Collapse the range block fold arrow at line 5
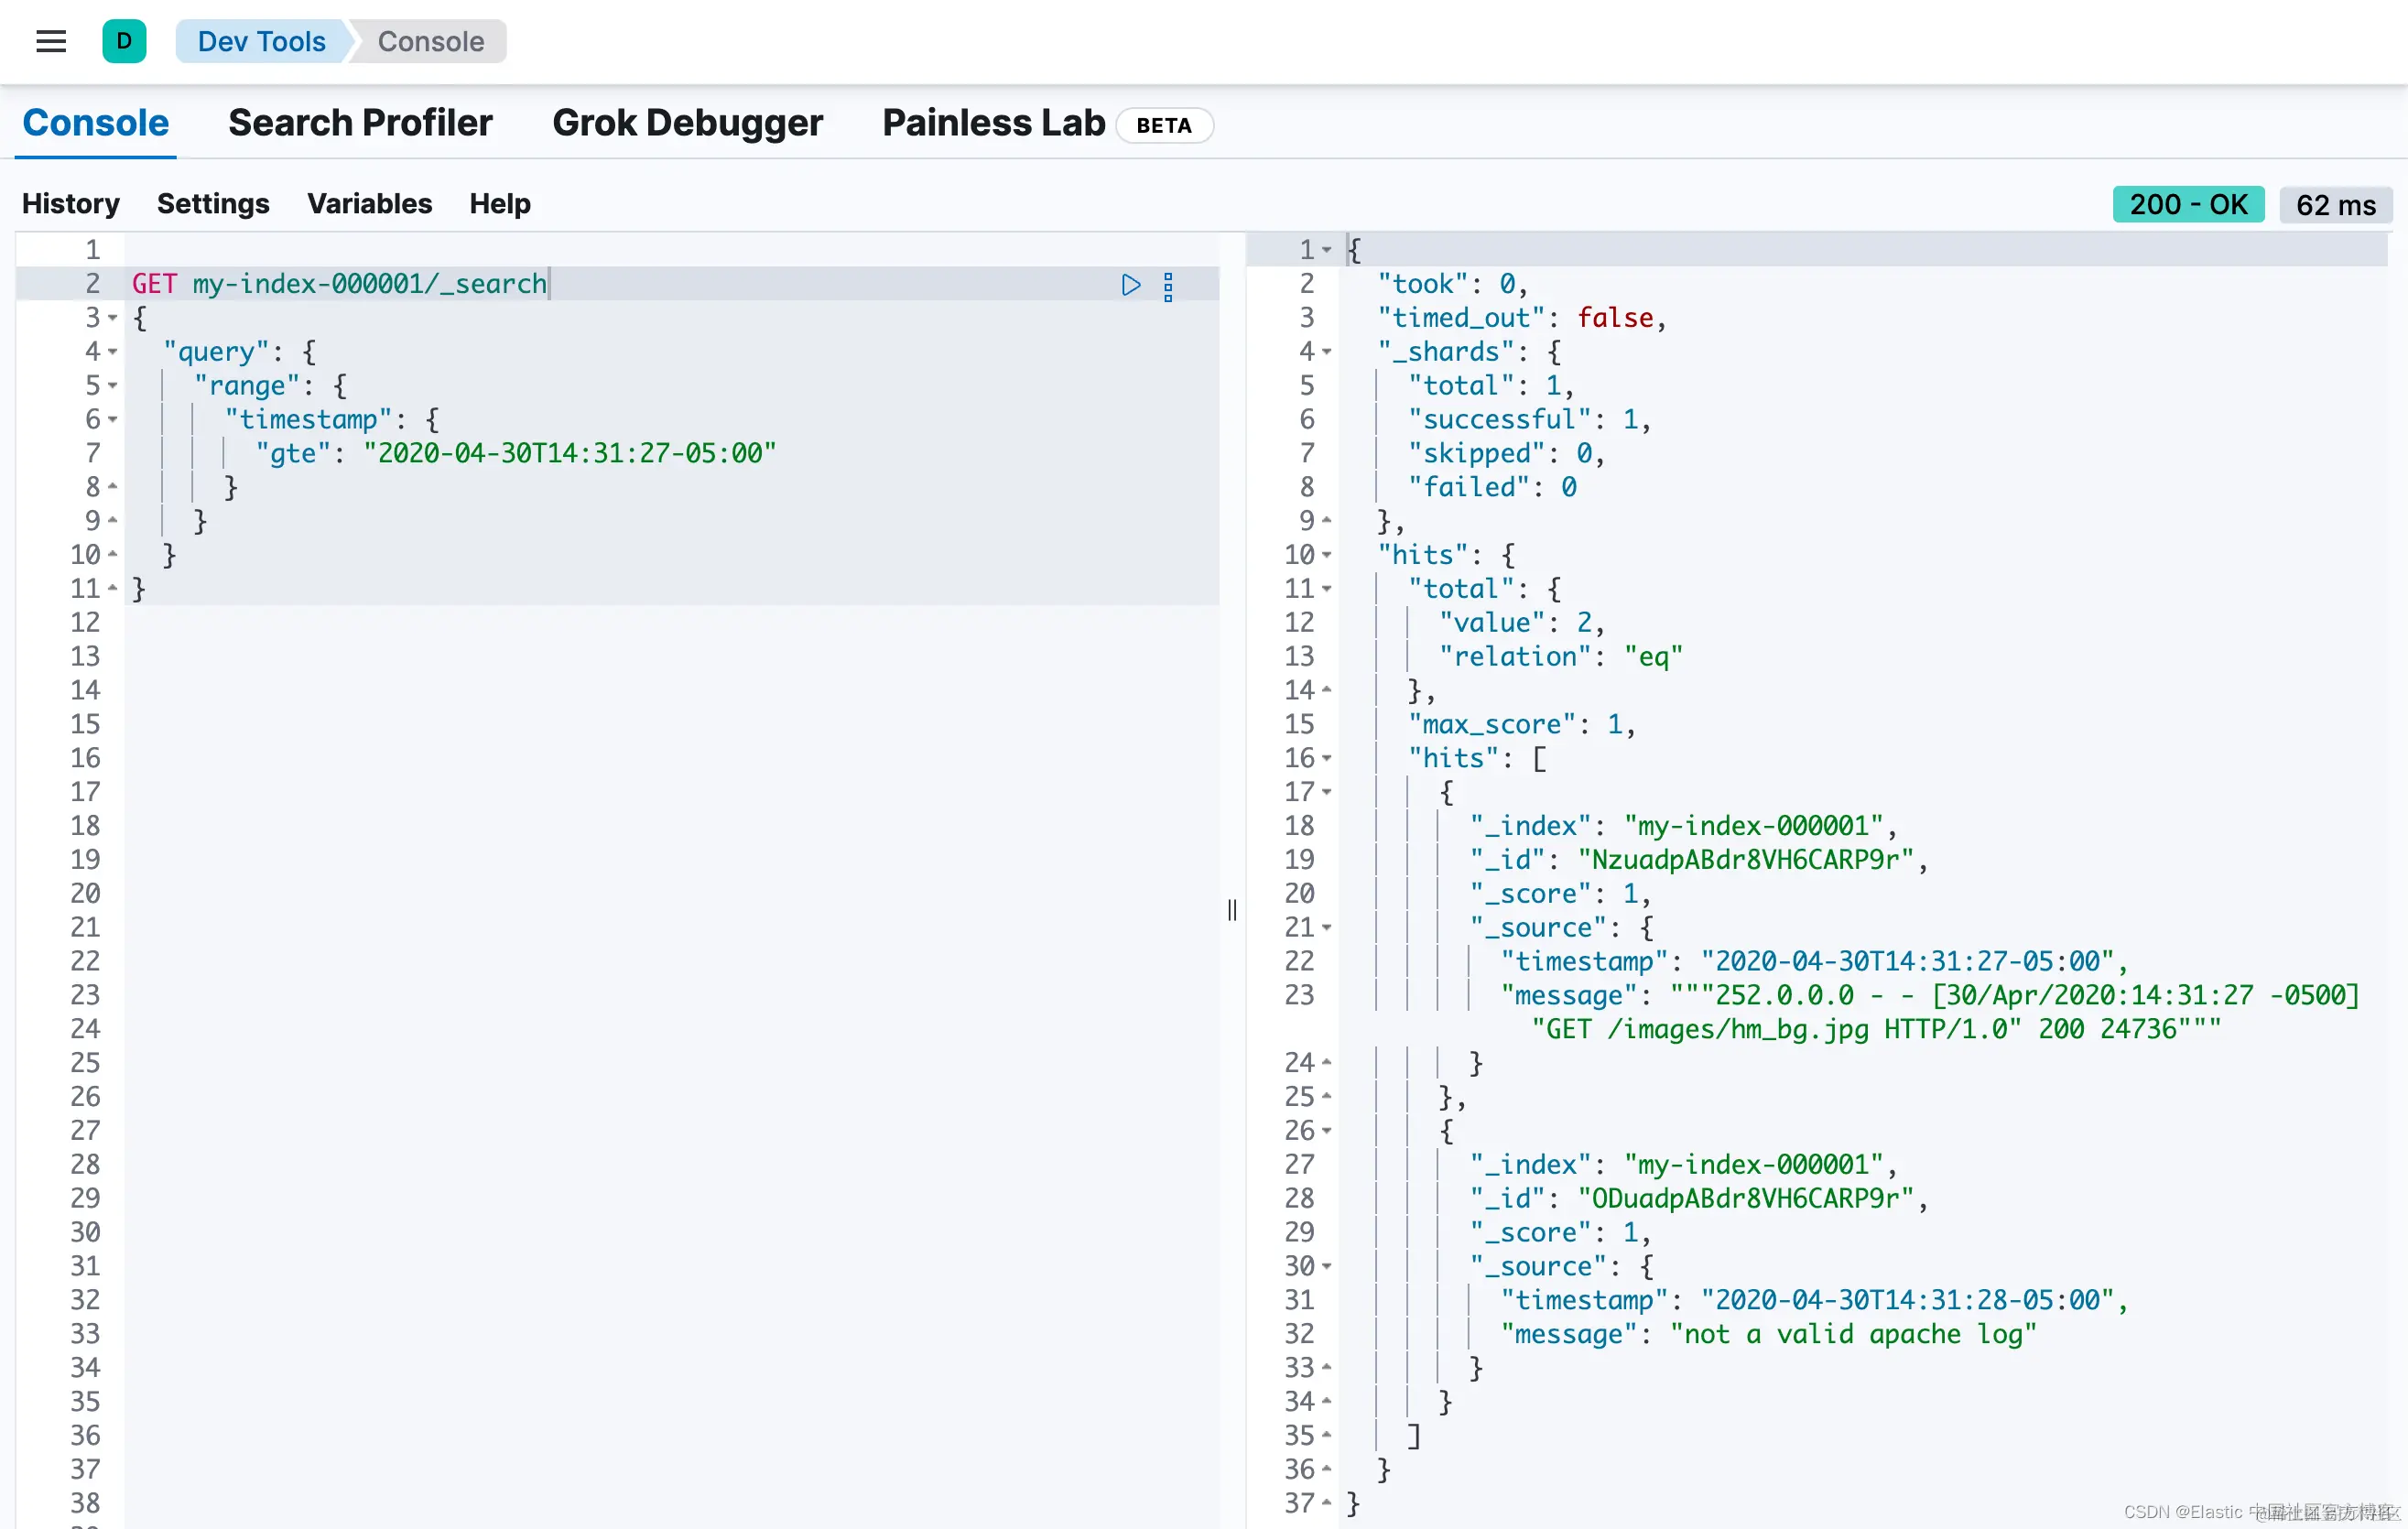This screenshot has width=2408, height=1529. pos(113,386)
